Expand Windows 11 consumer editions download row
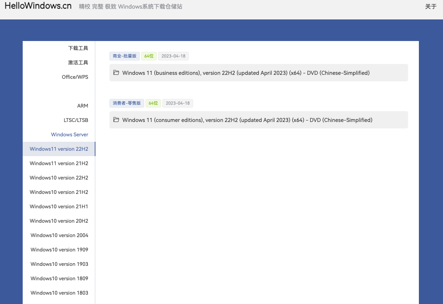The width and height of the screenshot is (443, 304). point(259,120)
